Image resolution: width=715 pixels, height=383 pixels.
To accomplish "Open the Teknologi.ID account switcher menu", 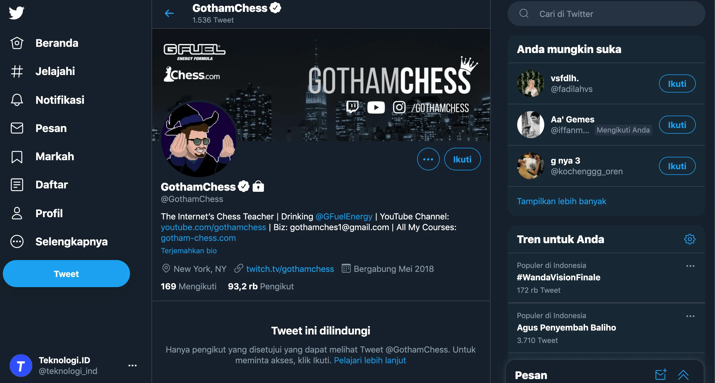I will [132, 366].
